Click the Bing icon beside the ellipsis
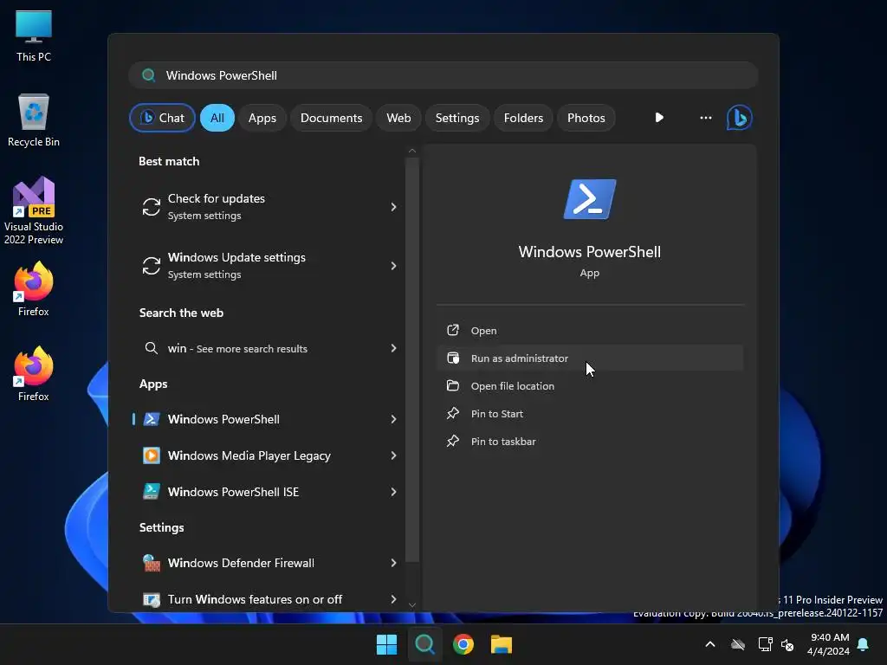 [739, 118]
